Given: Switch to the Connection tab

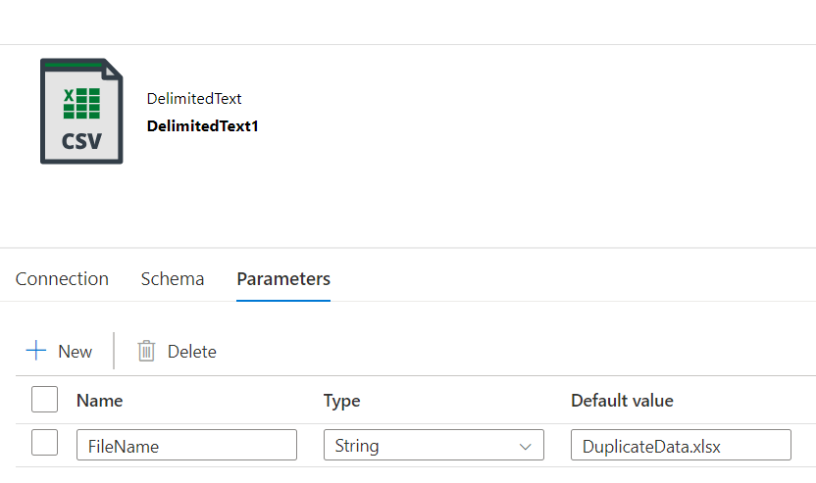Looking at the screenshot, I should pyautogui.click(x=62, y=278).
